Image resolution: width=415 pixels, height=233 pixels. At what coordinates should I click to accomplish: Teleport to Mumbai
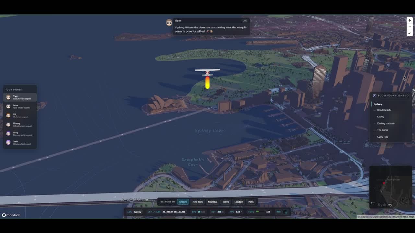pyautogui.click(x=213, y=202)
